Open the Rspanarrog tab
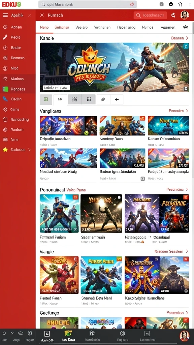 tap(126, 27)
